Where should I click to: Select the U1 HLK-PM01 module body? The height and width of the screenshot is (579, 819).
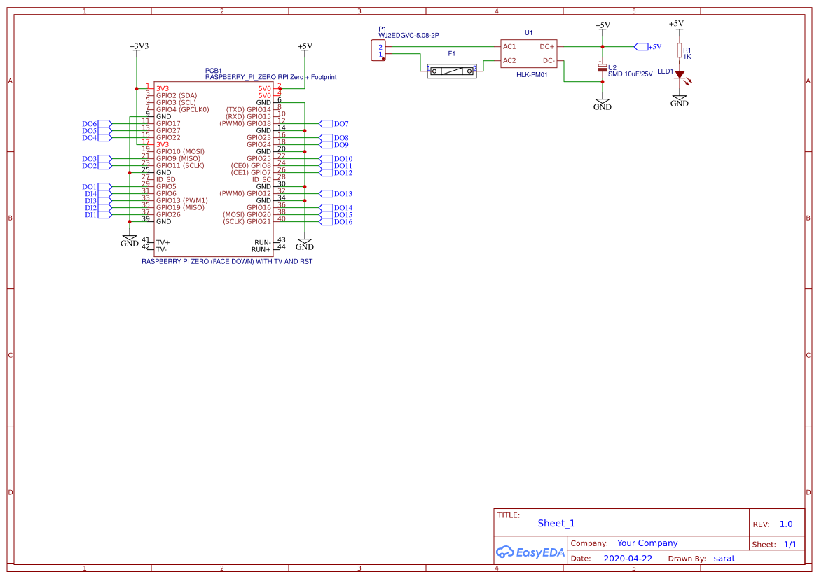528,54
